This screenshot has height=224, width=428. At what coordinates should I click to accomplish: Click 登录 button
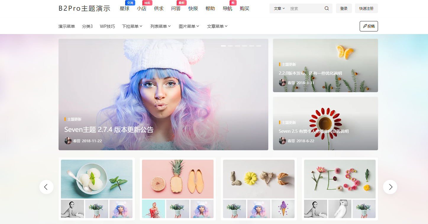[x=344, y=9]
